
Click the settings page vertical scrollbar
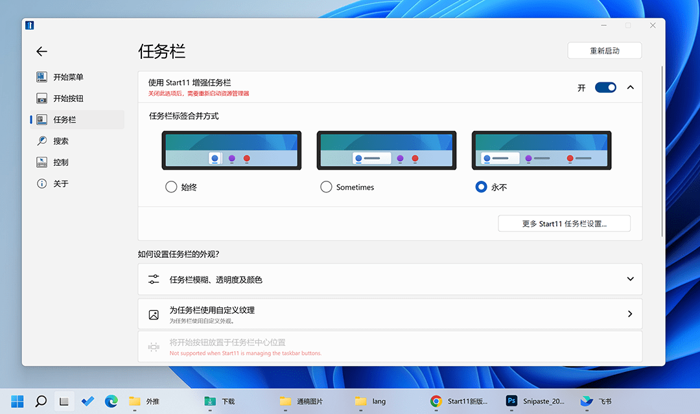point(662,151)
